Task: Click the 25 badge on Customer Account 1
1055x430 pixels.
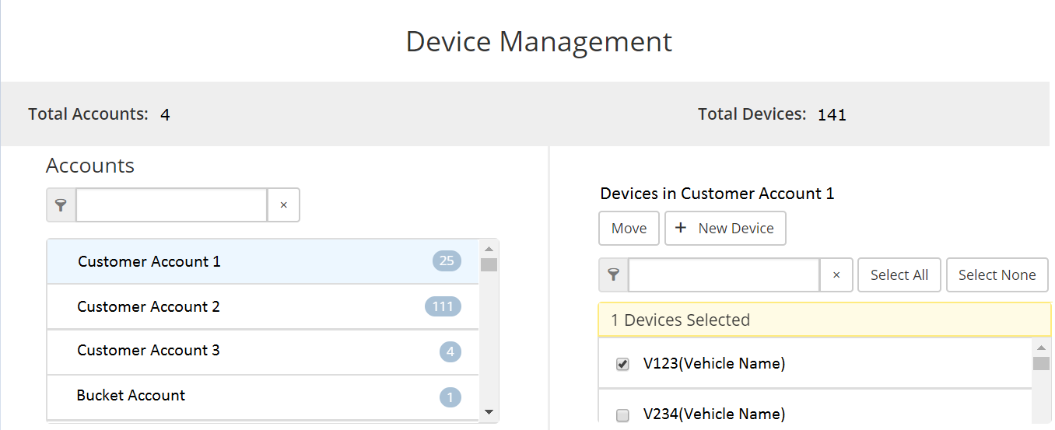Action: click(x=447, y=261)
